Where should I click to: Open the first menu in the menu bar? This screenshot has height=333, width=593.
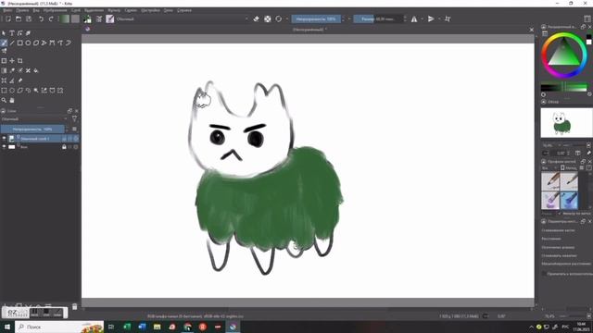[7, 10]
